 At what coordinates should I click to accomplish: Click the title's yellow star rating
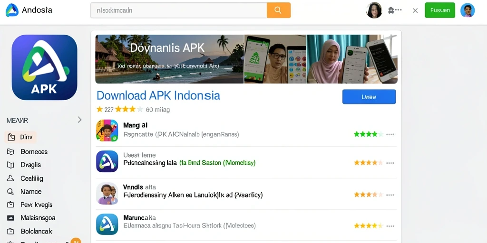point(129,110)
